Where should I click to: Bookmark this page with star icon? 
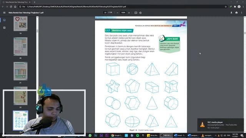pos(226,7)
